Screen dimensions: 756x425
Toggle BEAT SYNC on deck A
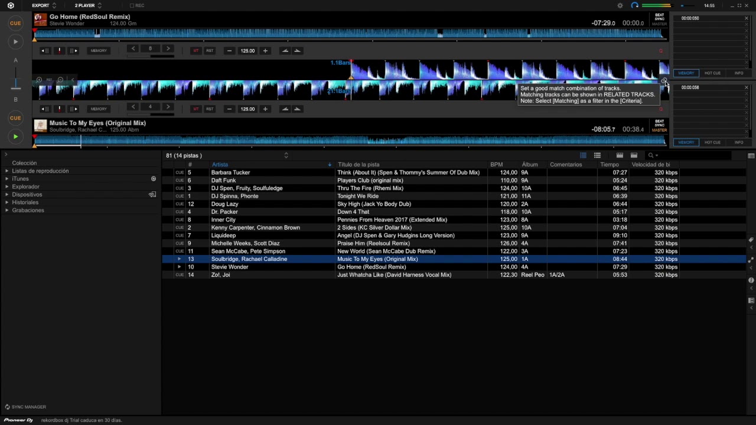click(660, 17)
